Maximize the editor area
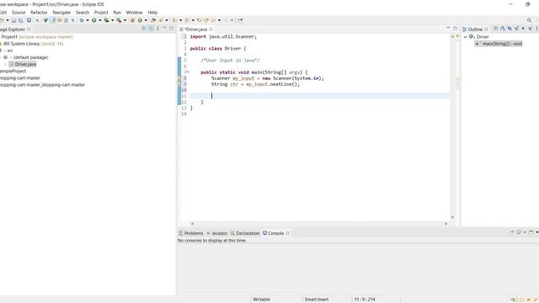 pos(455,29)
